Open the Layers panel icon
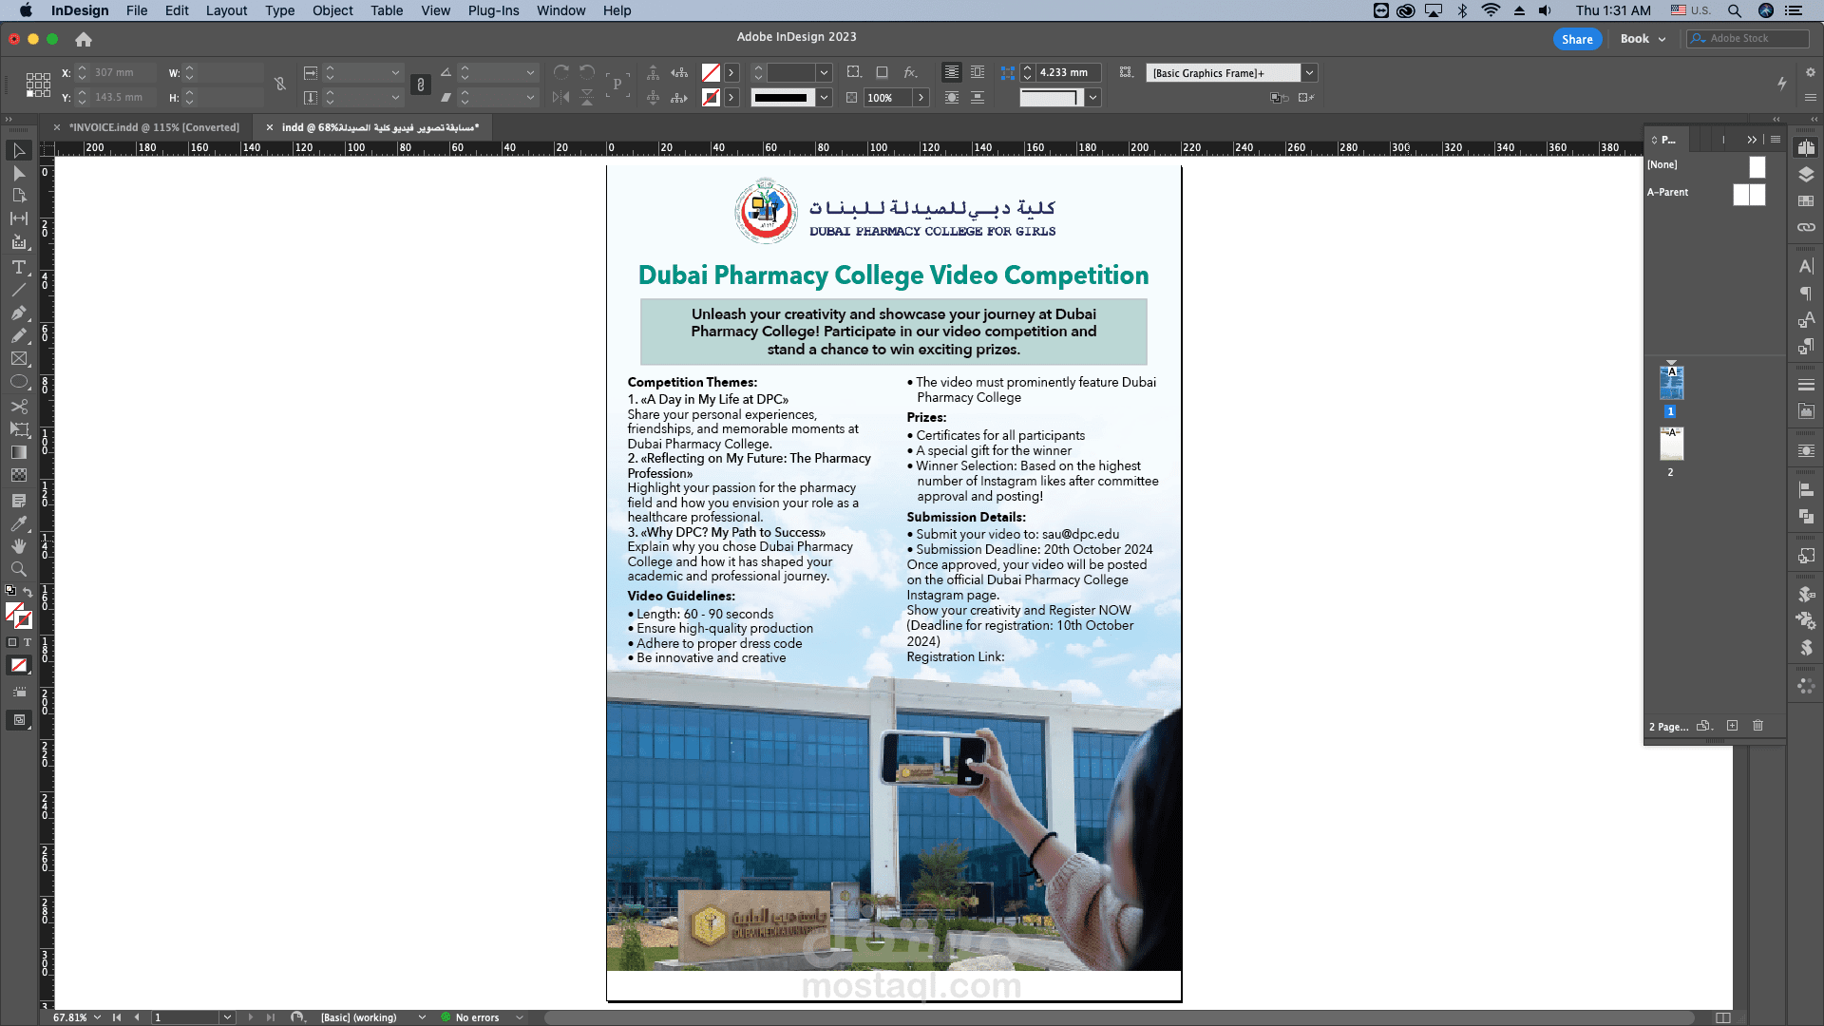This screenshot has width=1824, height=1026. pyautogui.click(x=1806, y=175)
